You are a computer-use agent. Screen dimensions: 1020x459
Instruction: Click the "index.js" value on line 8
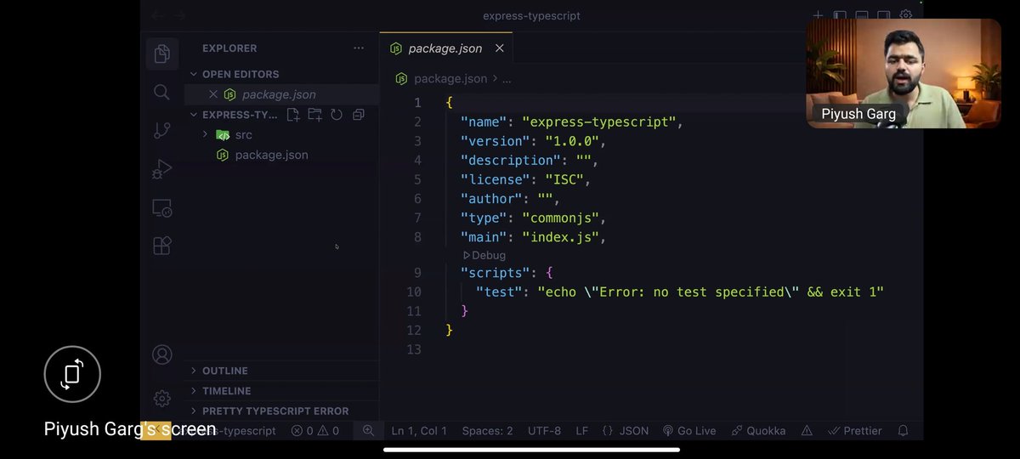(561, 237)
